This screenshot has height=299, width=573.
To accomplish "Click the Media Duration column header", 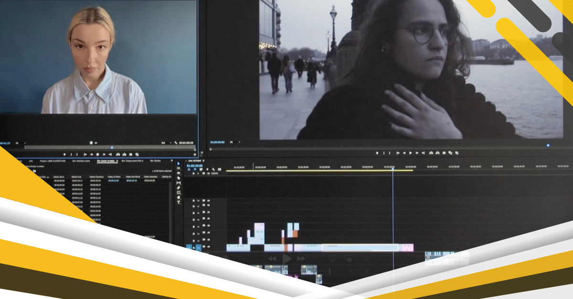I will tap(95, 177).
